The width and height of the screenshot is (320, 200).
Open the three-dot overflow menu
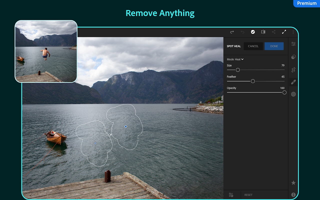pyautogui.click(x=293, y=32)
